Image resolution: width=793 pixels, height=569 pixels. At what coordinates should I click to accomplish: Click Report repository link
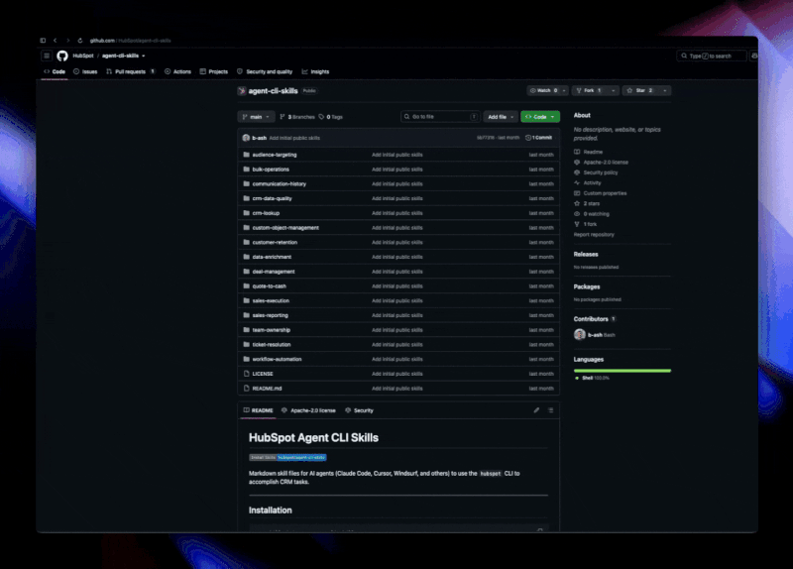click(x=594, y=235)
